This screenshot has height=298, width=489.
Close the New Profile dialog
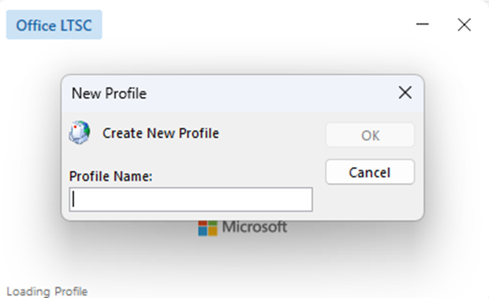(x=405, y=92)
